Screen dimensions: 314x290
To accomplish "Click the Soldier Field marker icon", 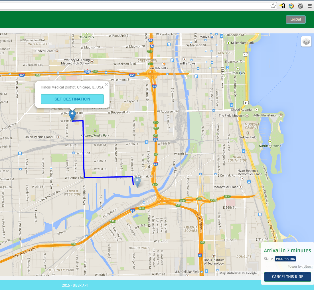I will (x=248, y=133).
